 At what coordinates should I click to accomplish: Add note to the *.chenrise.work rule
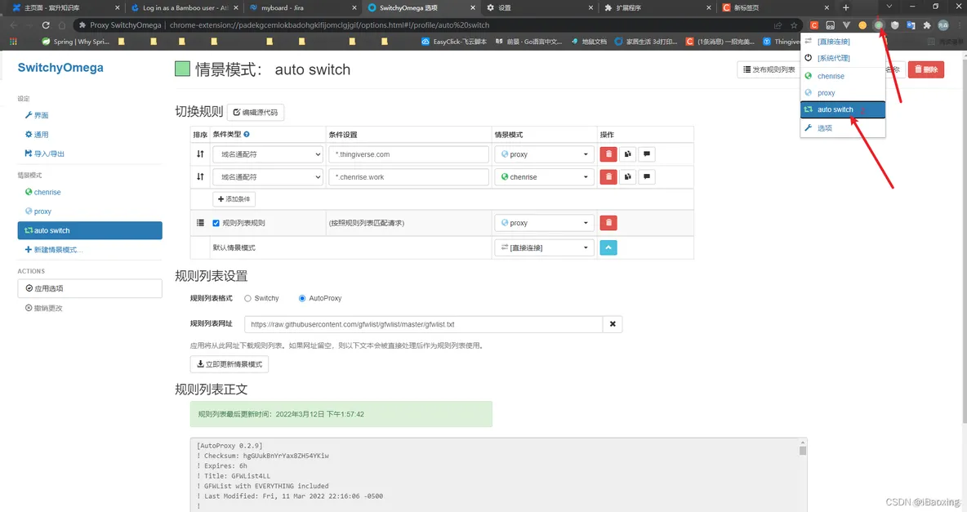tap(646, 177)
